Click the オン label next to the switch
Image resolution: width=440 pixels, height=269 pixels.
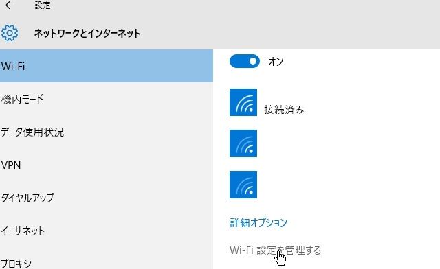pyautogui.click(x=276, y=61)
